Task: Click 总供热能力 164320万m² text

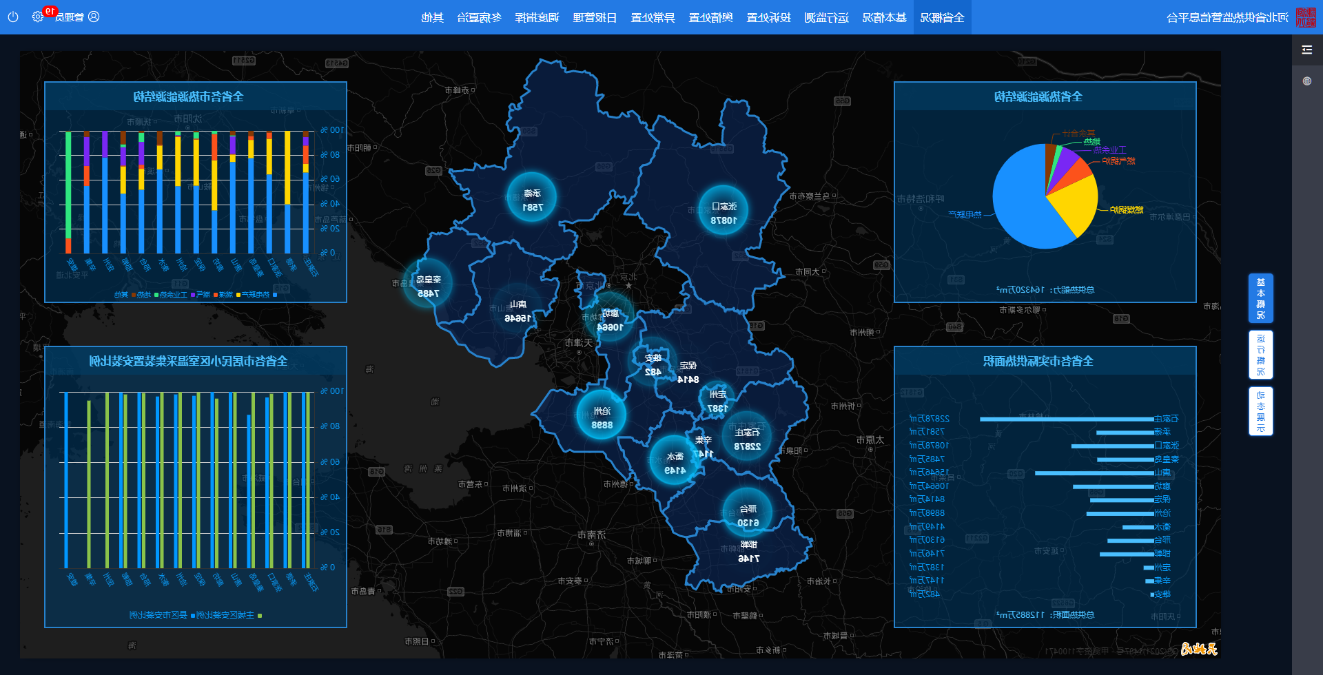Action: point(1045,290)
